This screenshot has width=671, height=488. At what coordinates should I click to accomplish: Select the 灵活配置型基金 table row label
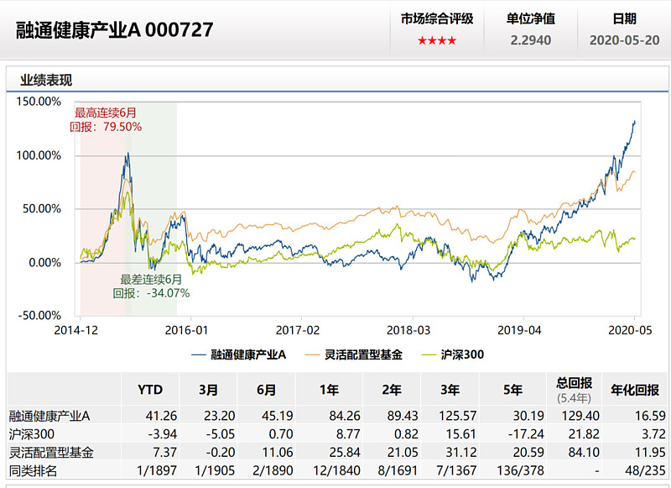pyautogui.click(x=51, y=453)
